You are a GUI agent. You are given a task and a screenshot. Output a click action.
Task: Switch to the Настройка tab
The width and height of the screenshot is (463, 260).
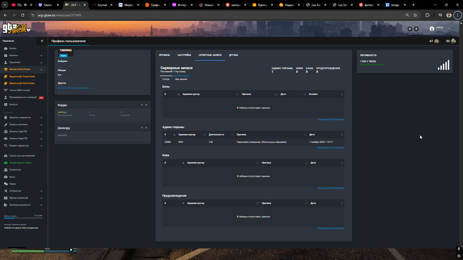[x=184, y=55]
